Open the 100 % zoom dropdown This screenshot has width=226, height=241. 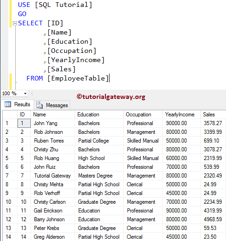[25, 93]
